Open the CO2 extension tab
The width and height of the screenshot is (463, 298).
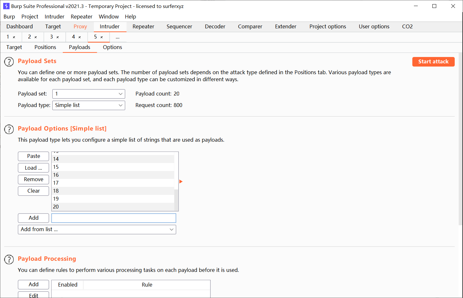pyautogui.click(x=407, y=27)
